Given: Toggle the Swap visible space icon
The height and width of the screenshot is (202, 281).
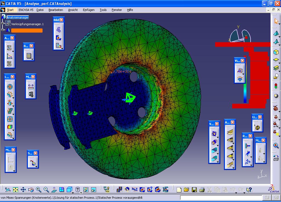Looking at the screenshot, I should 93,189.
